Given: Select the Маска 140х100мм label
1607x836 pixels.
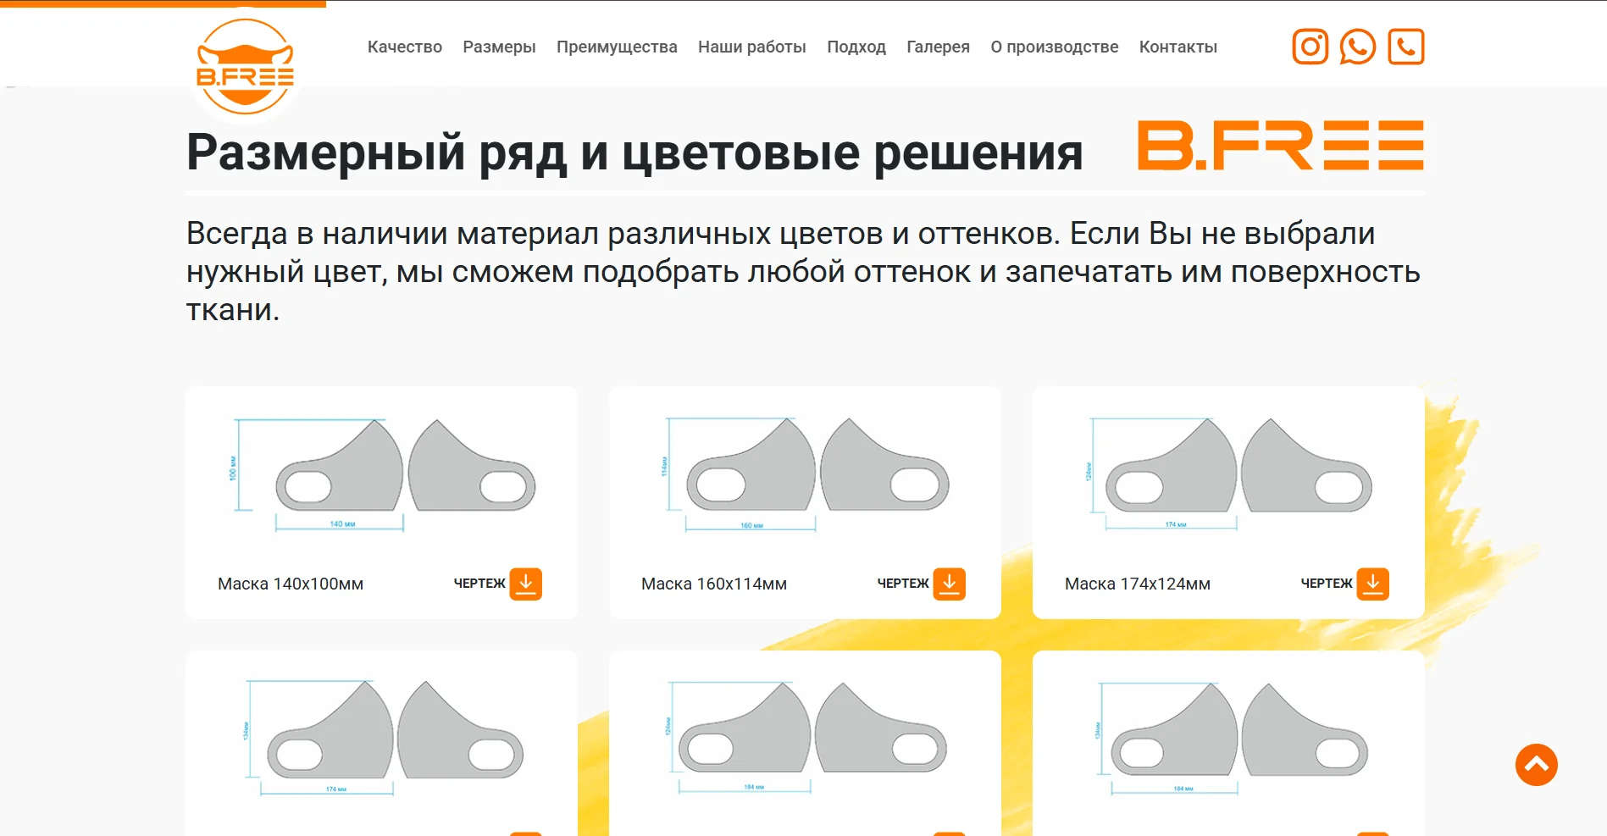Looking at the screenshot, I should click(x=291, y=584).
